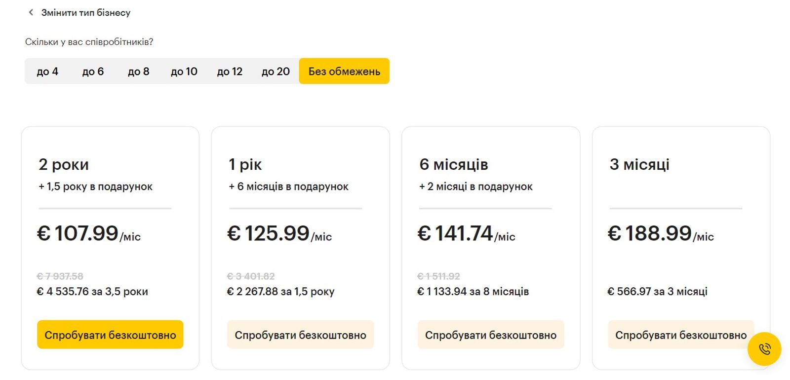Select the 'до 20' employee filter
This screenshot has width=790, height=380.
point(276,71)
